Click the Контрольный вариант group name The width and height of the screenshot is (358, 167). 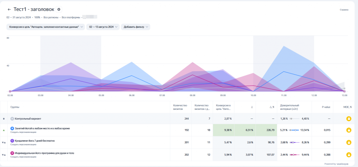(28, 119)
